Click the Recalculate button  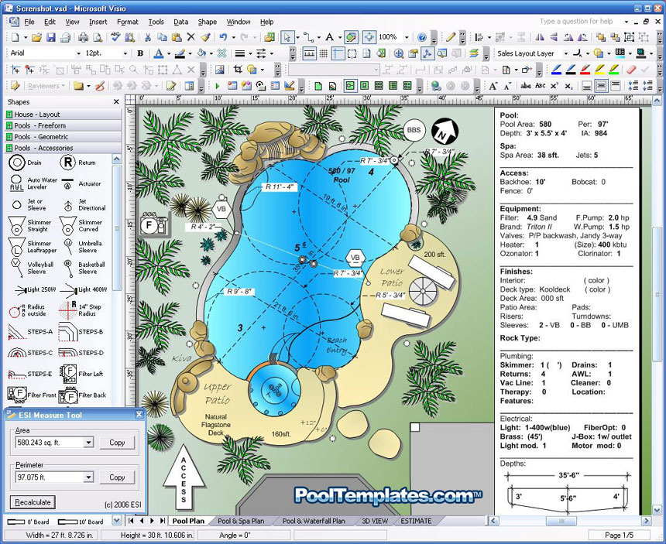[x=33, y=502]
